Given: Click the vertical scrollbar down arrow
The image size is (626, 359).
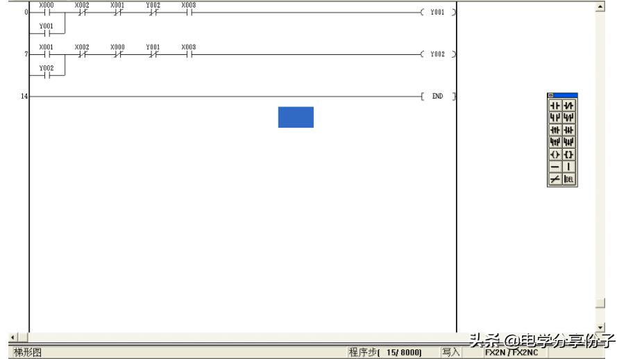Looking at the screenshot, I should (x=600, y=328).
